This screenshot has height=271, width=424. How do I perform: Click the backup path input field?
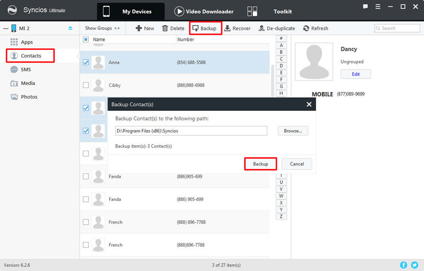click(x=191, y=131)
